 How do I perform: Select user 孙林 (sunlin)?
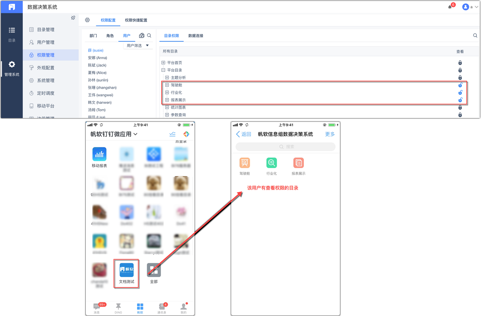tap(98, 80)
